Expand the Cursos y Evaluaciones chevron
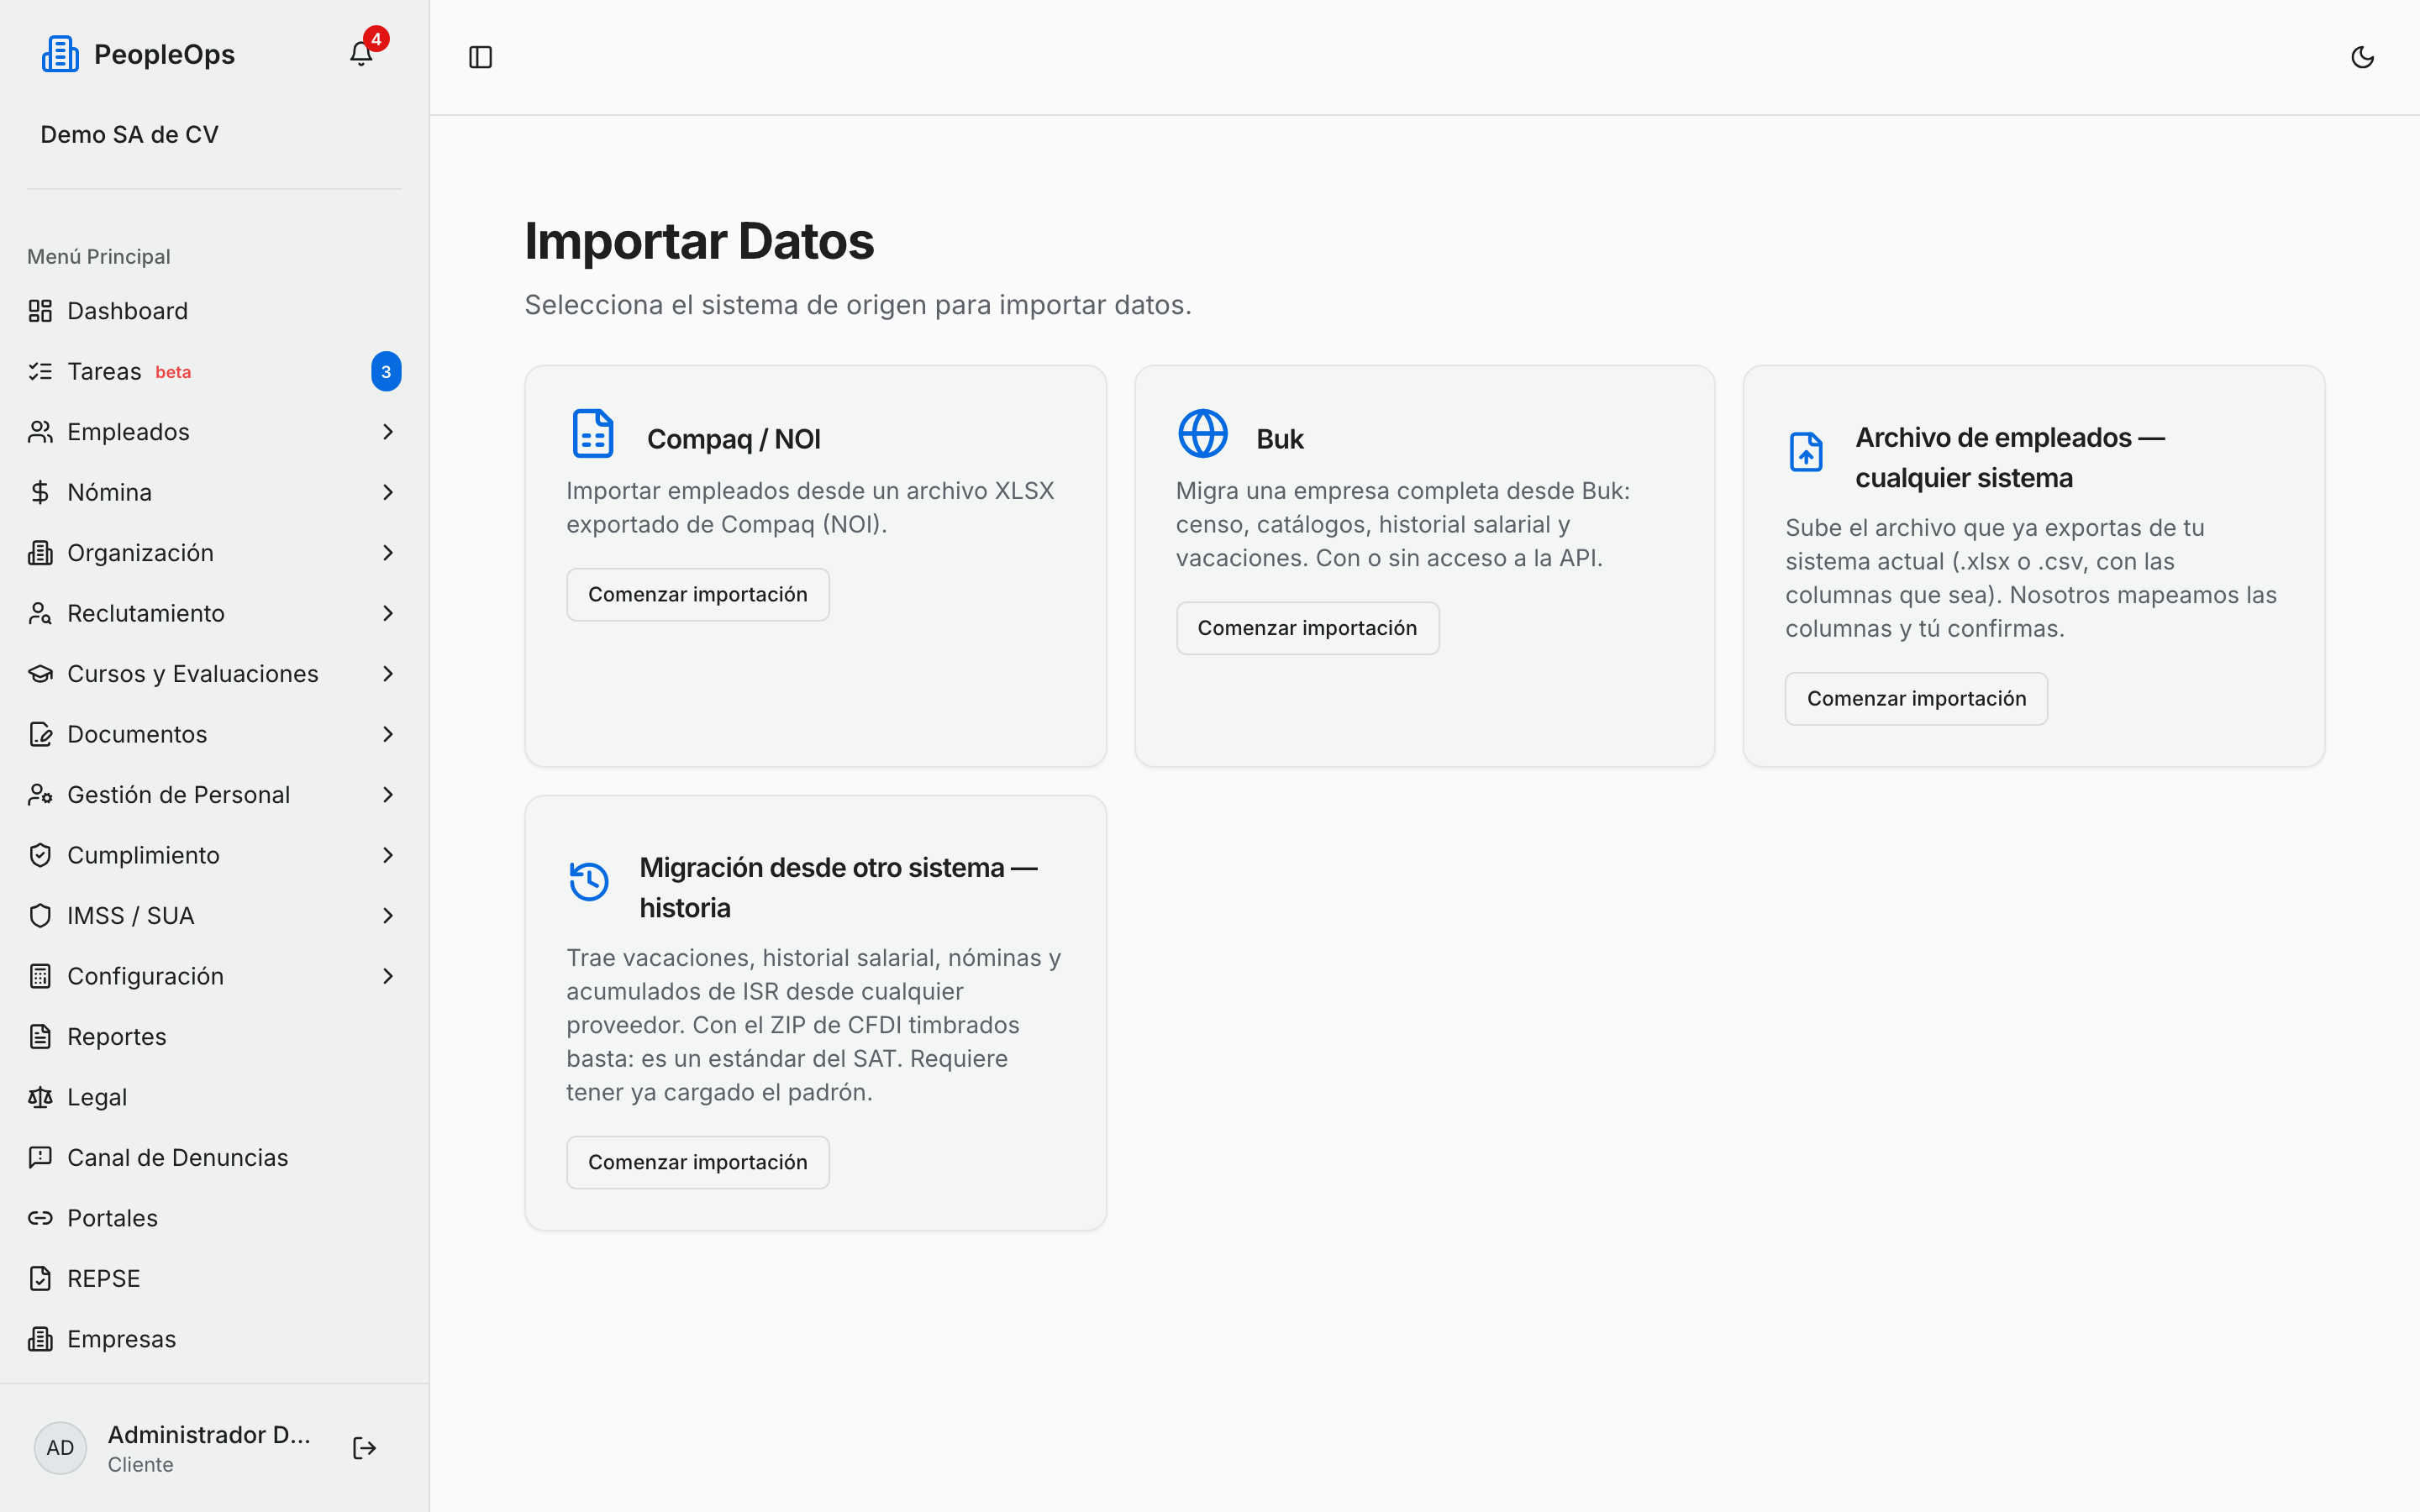The width and height of the screenshot is (2420, 1512). coord(388,674)
